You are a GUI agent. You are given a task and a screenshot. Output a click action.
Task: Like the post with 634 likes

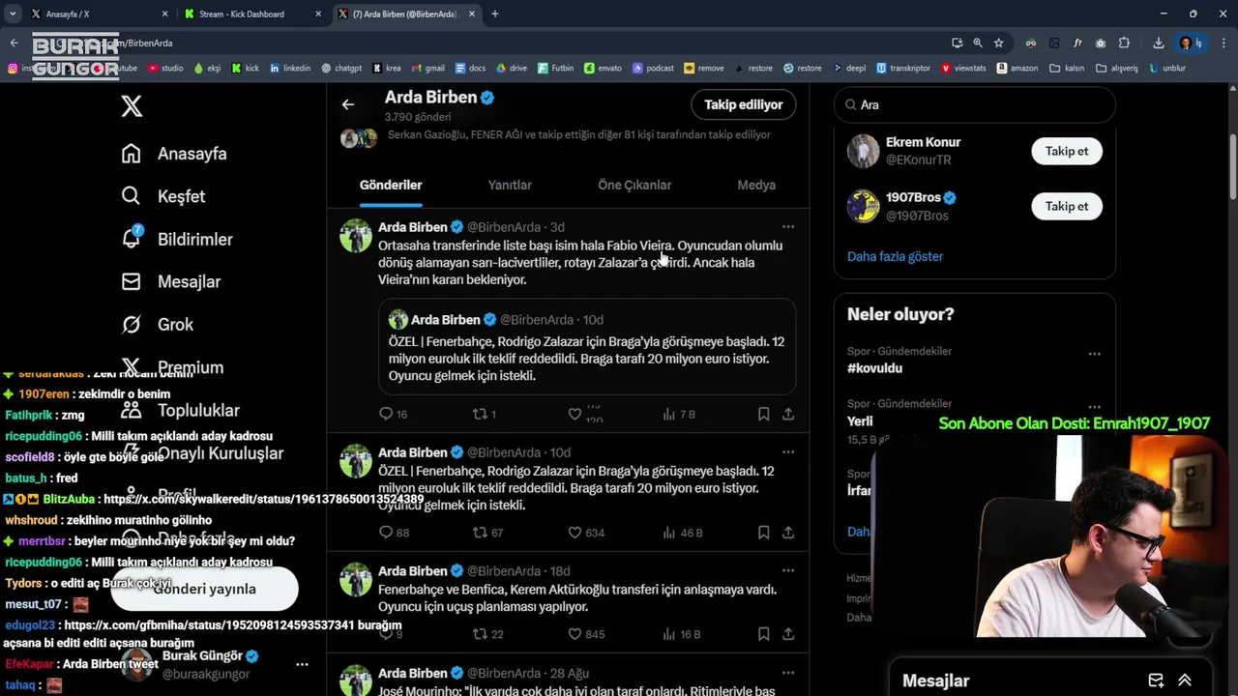tap(586, 533)
